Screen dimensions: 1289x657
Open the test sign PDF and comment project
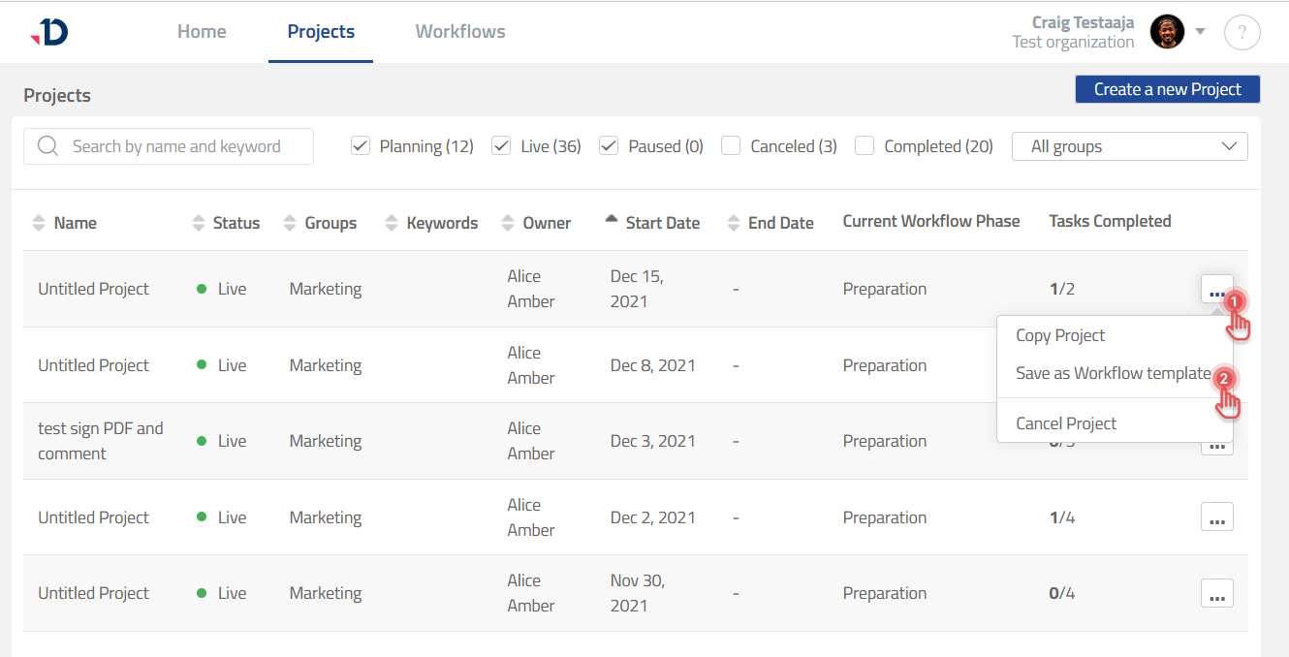(100, 440)
